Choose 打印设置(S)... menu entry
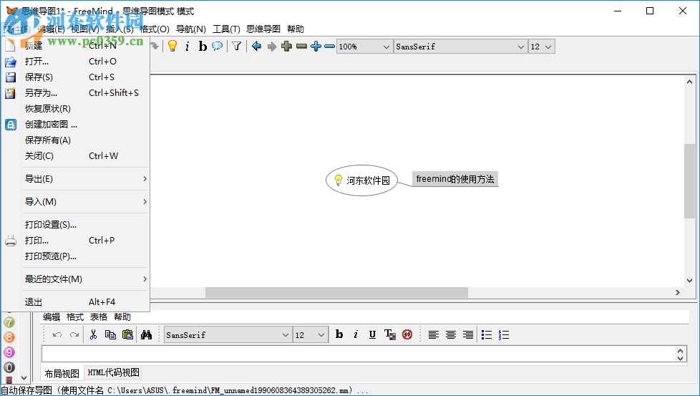The height and width of the screenshot is (396, 700). pos(75,225)
